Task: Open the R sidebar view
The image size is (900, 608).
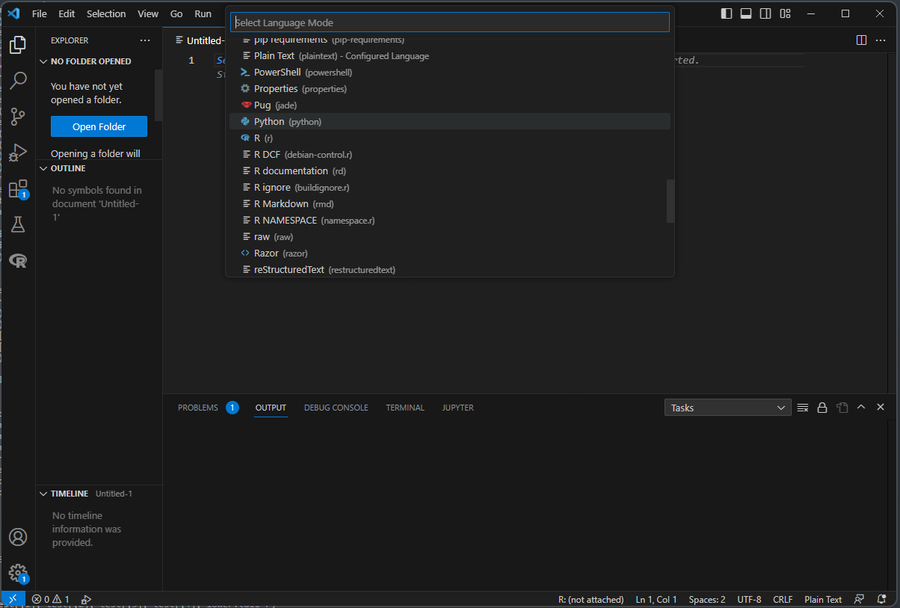Action: click(x=17, y=260)
